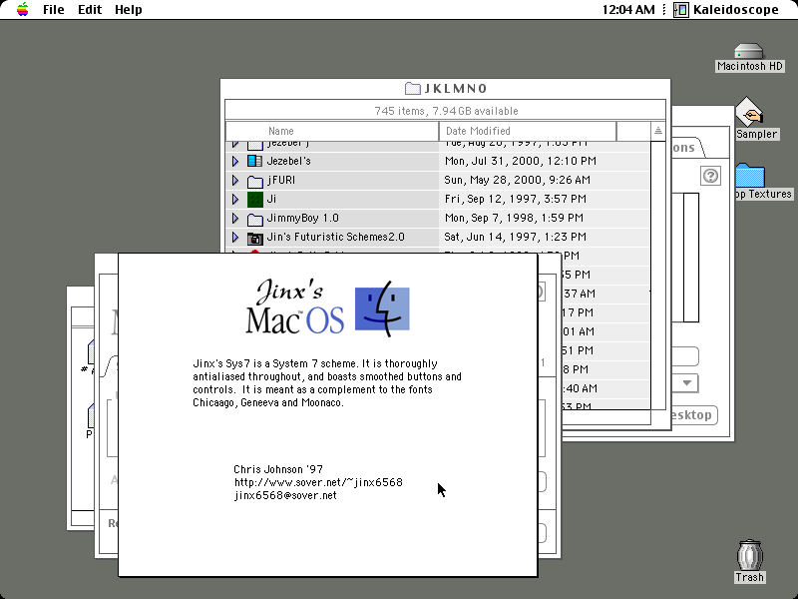The width and height of the screenshot is (798, 599).
Task: Click the folder icon in JKLMNO title bar
Action: pyautogui.click(x=412, y=88)
